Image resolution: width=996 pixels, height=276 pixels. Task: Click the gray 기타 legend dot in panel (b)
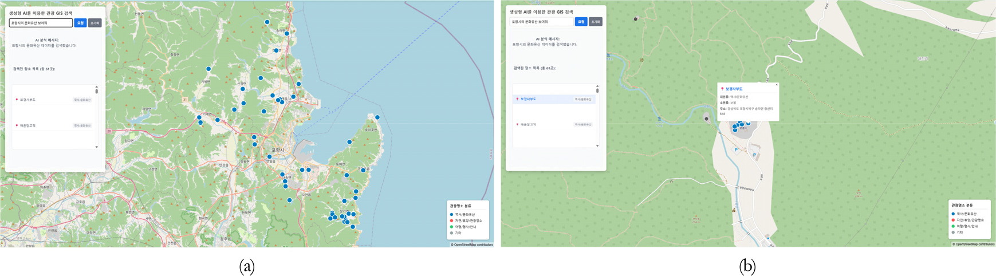click(x=953, y=232)
